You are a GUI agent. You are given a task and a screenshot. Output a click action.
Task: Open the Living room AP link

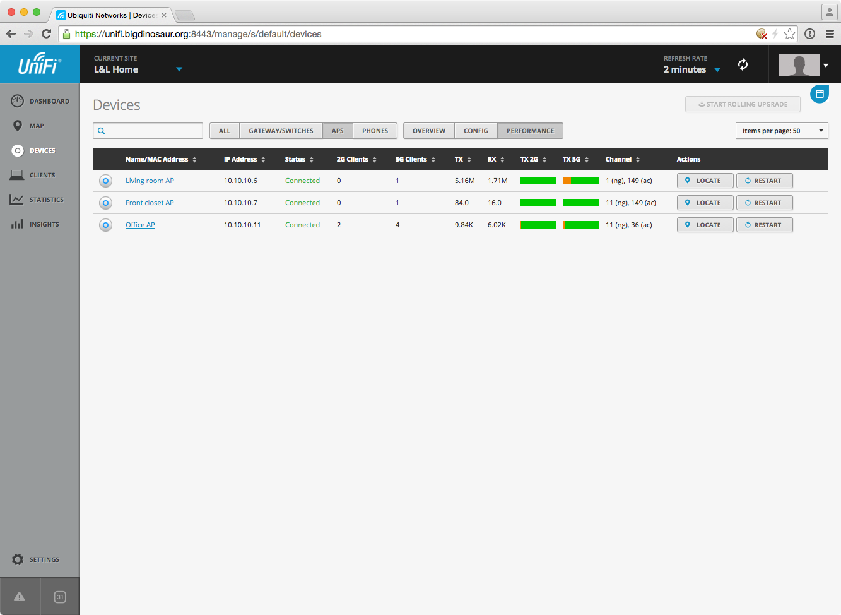tap(150, 181)
